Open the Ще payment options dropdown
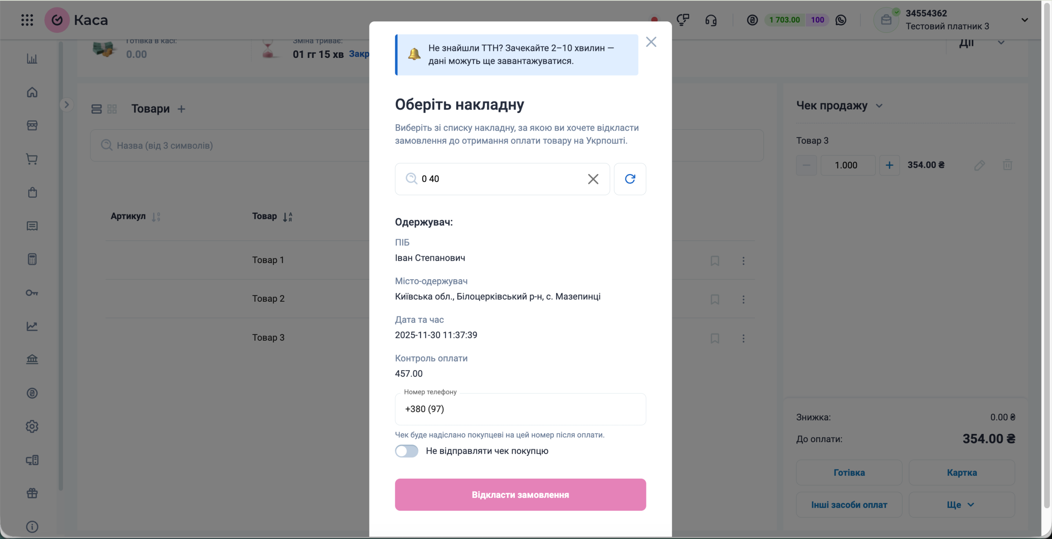Screen dimensions: 1052x539 tap(961, 505)
